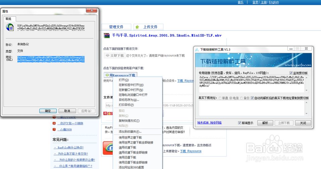Open the 上传文件 tab
Image resolution: width=321 pixels, height=169 pixels.
148,27
